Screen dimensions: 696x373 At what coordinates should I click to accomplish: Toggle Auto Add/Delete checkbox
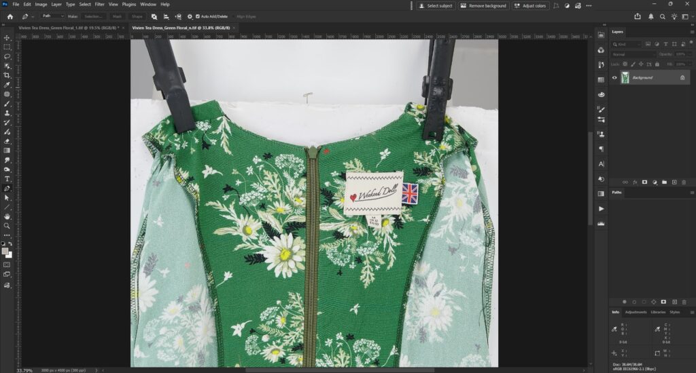pos(198,16)
